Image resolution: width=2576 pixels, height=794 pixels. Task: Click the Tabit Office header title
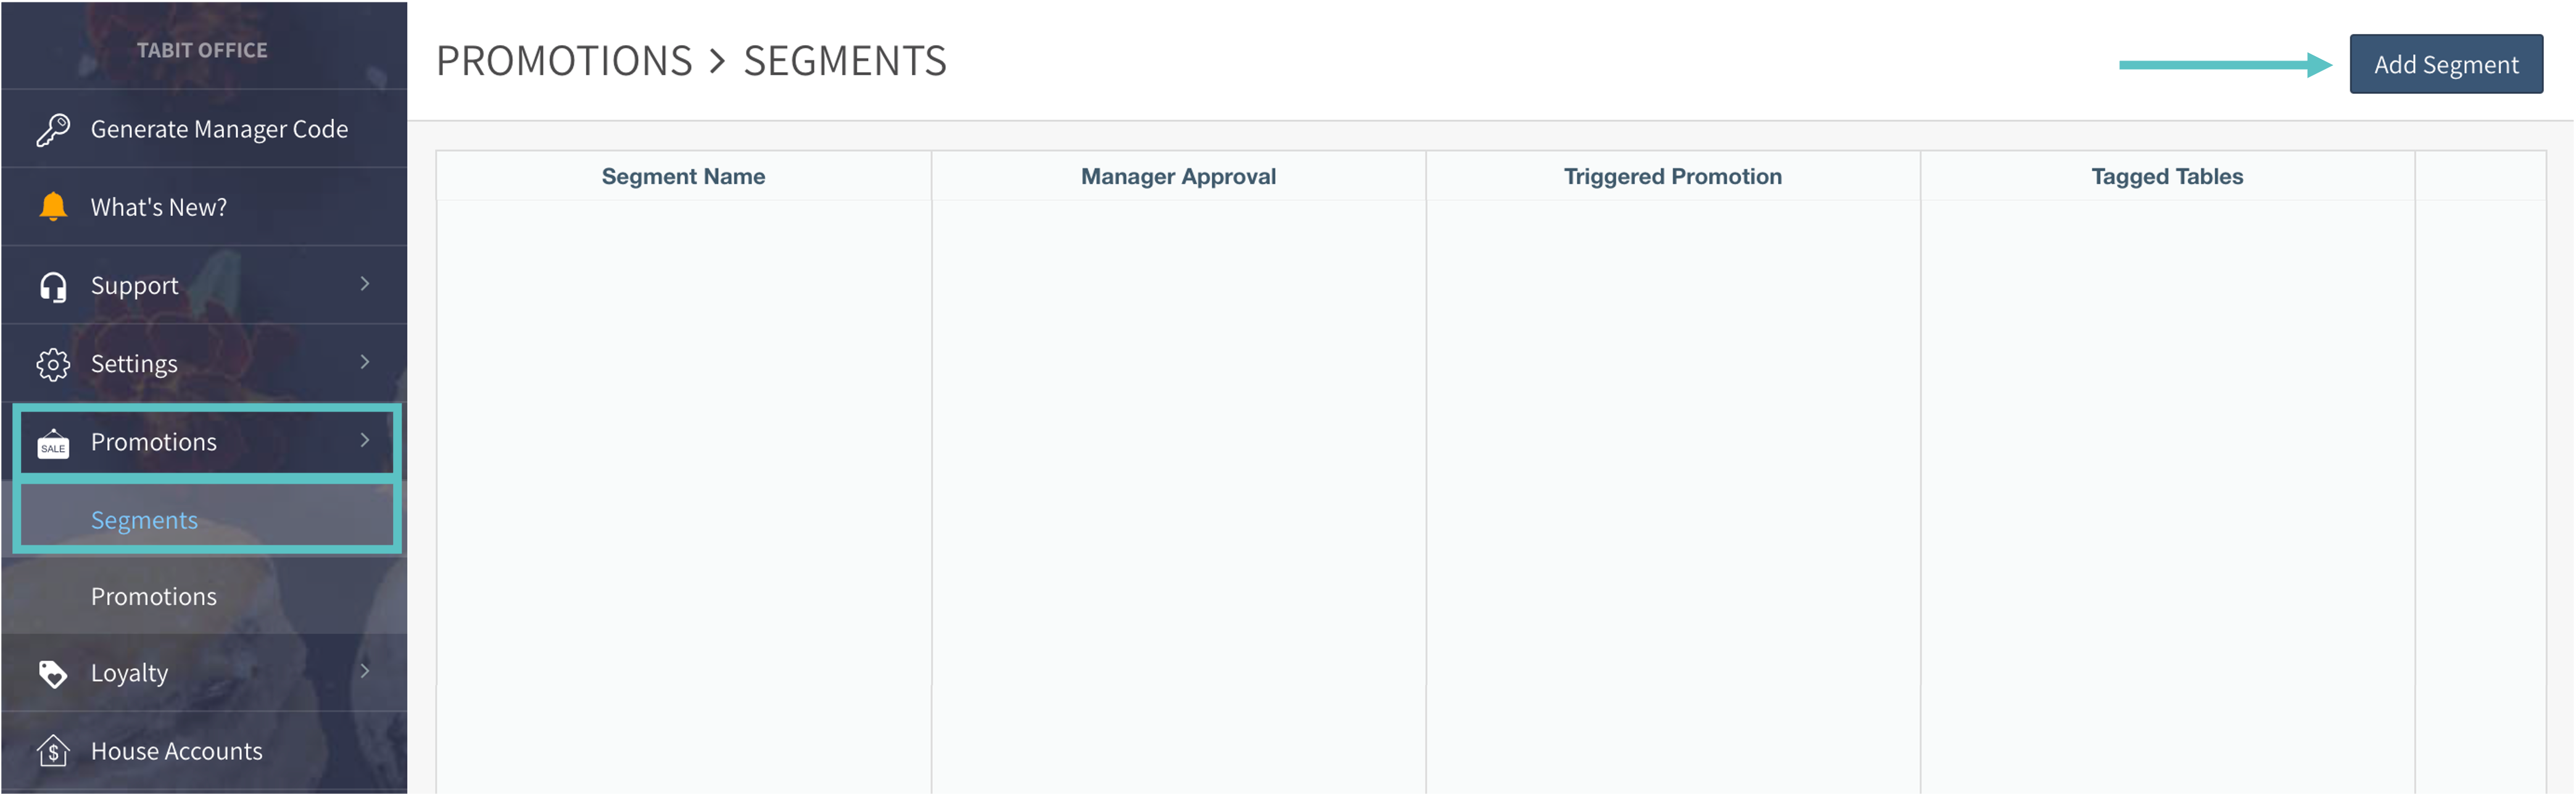click(x=202, y=50)
